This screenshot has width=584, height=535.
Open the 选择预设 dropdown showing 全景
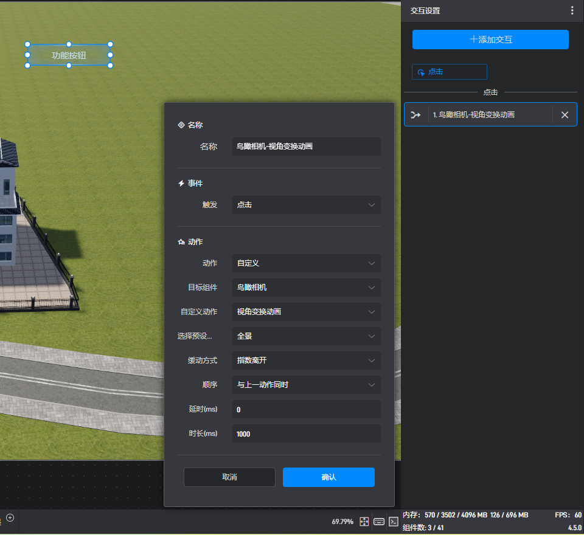pyautogui.click(x=306, y=336)
